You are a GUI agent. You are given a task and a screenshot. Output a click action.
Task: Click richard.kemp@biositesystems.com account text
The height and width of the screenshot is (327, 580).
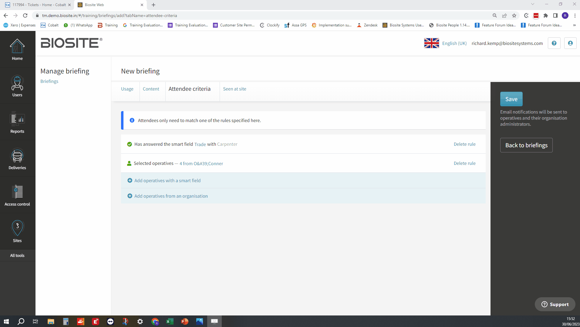[x=507, y=43]
